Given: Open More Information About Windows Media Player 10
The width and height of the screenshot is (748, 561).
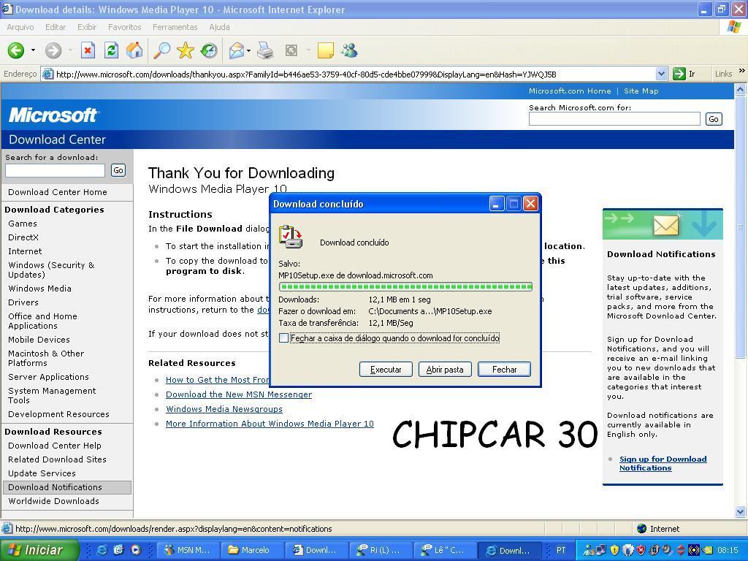Looking at the screenshot, I should [270, 424].
